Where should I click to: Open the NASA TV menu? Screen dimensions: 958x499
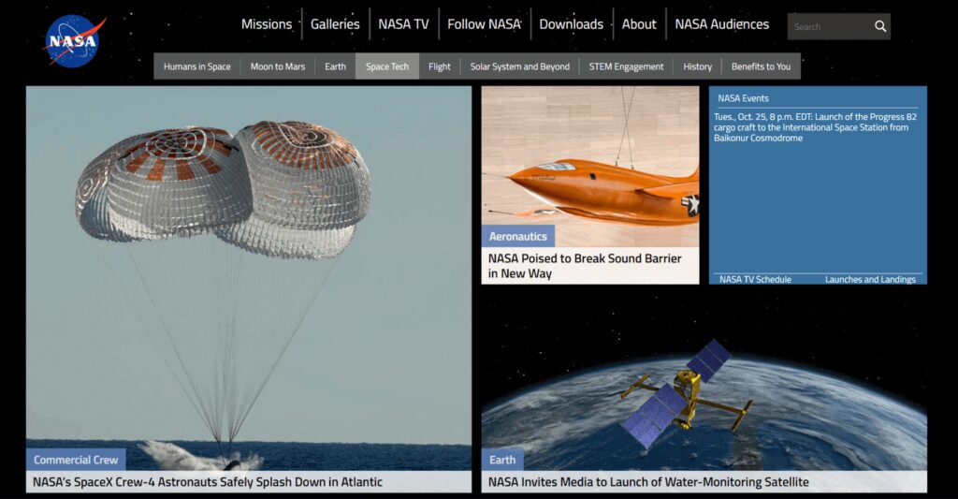[x=403, y=24]
